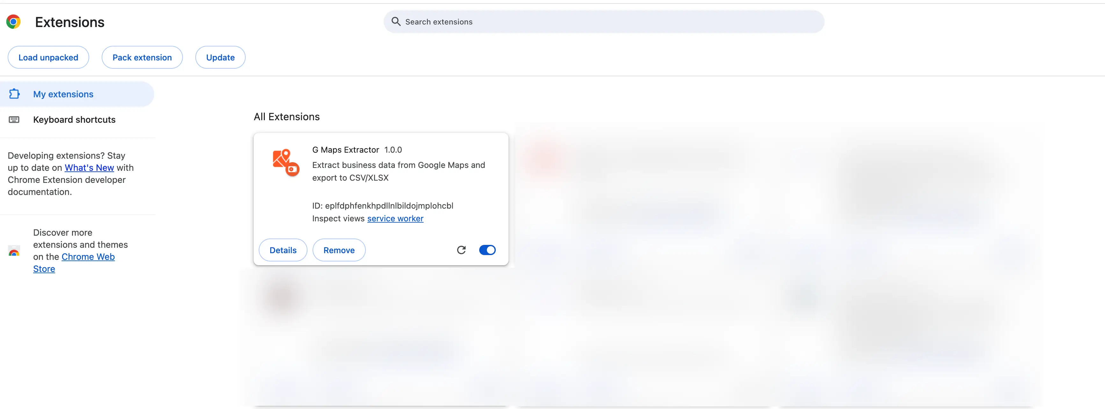Open the Keyboard shortcuts section
The height and width of the screenshot is (409, 1105).
pyautogui.click(x=74, y=120)
